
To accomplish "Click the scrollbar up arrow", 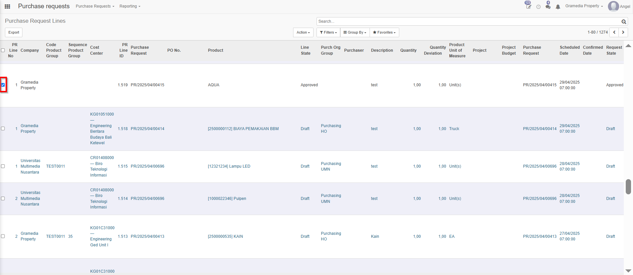I will 628,46.
